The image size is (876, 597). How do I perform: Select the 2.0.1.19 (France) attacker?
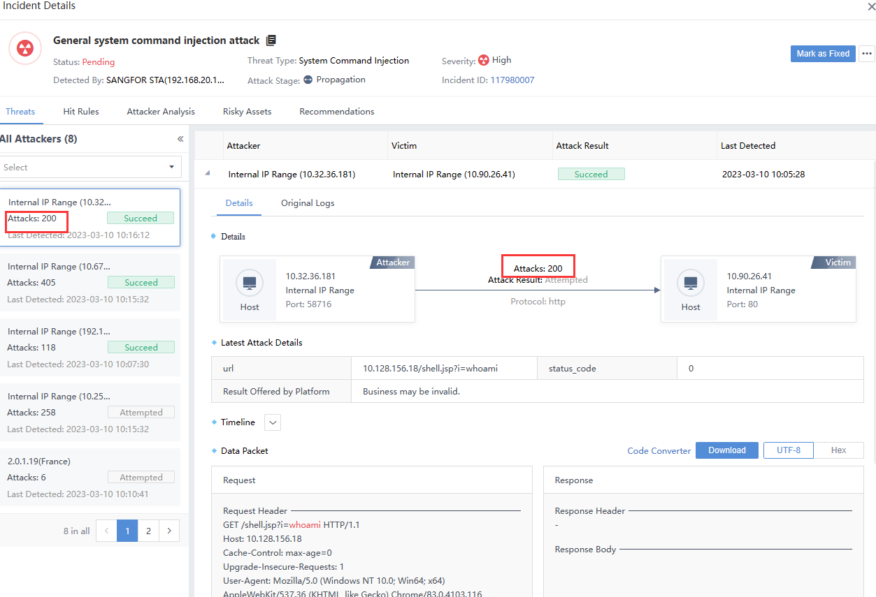click(x=90, y=477)
